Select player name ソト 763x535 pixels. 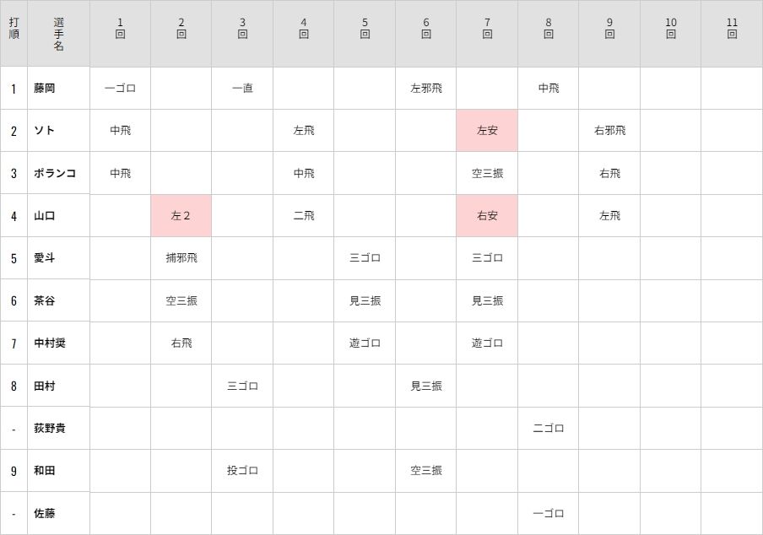[x=44, y=131]
